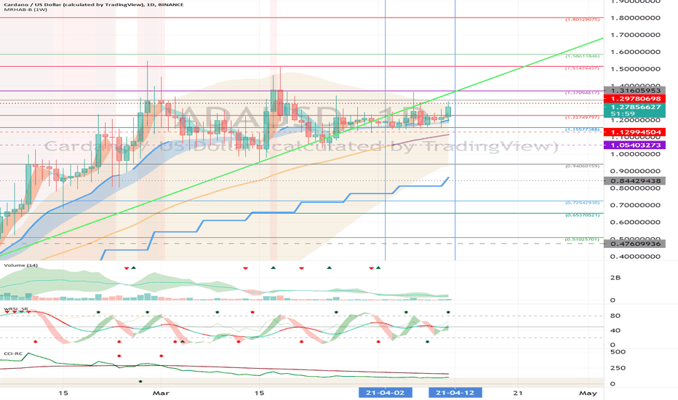Click the 1.70000000 price axis value

coord(635,35)
